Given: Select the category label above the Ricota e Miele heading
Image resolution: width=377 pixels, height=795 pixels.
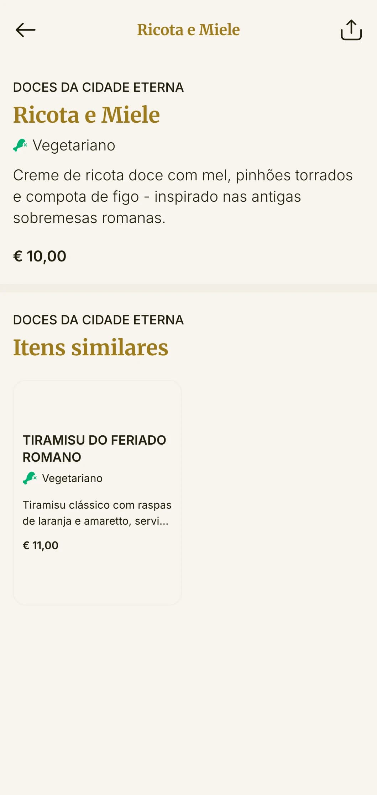Looking at the screenshot, I should 98,88.
